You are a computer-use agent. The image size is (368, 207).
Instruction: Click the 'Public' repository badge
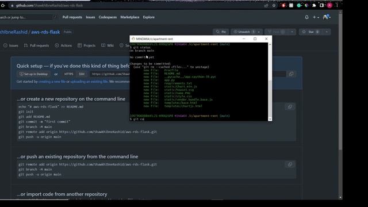67,32
